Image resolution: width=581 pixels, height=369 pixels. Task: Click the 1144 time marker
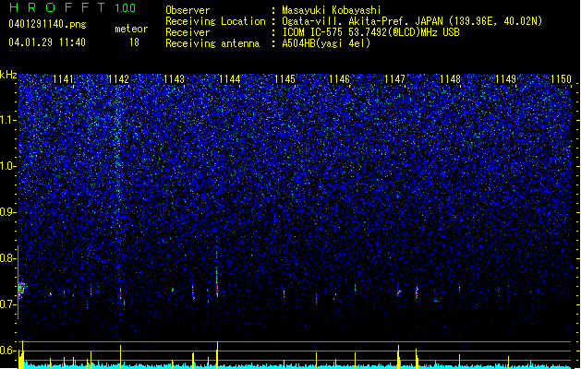click(x=229, y=79)
